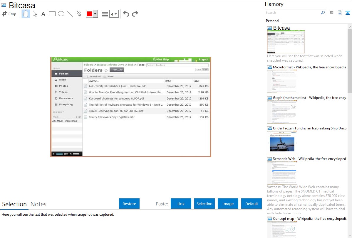Click Get Help in the Bitcasa snapshot
352x238 pixels.
[161, 60]
